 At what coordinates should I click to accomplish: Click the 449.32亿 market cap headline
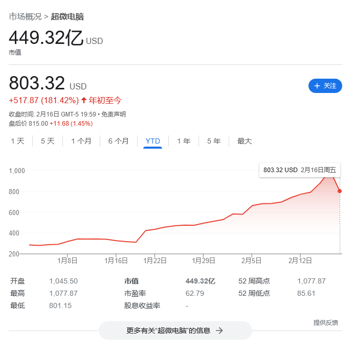(46, 38)
